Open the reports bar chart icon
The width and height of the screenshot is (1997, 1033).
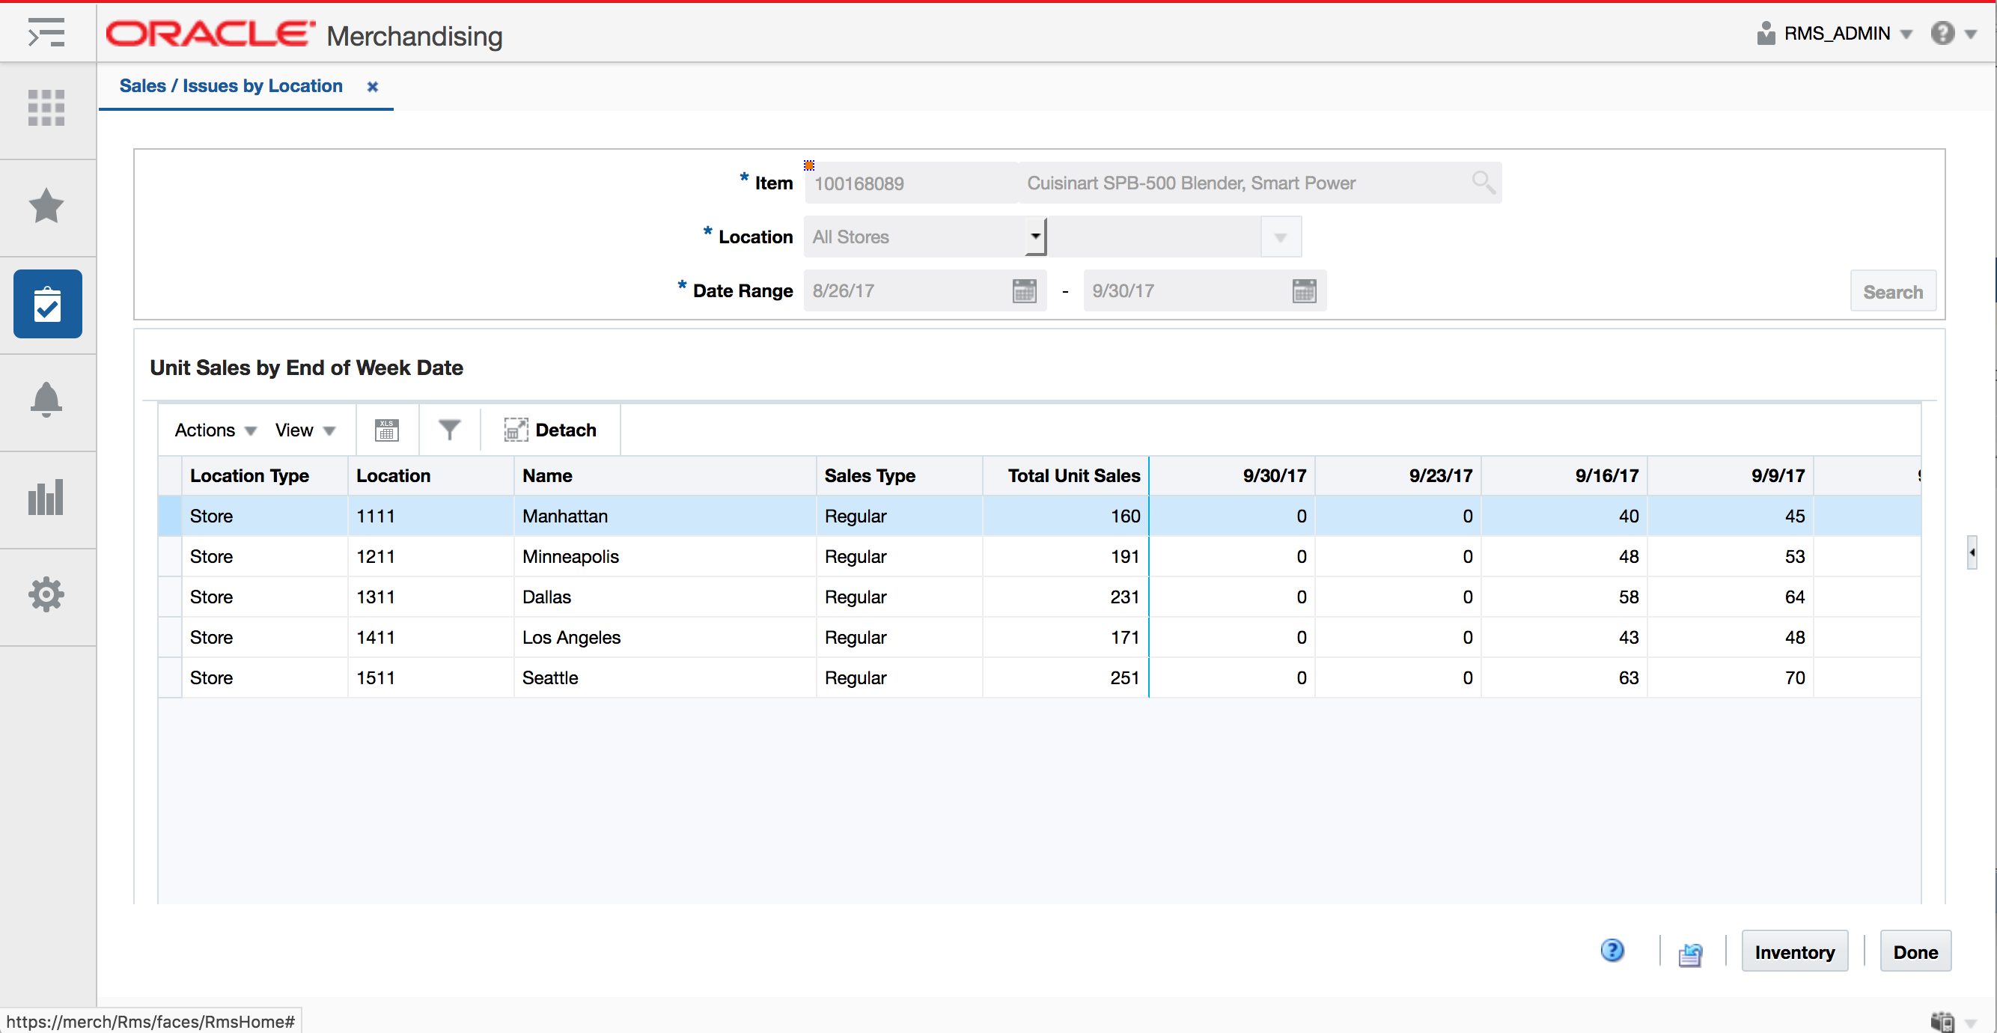click(46, 497)
